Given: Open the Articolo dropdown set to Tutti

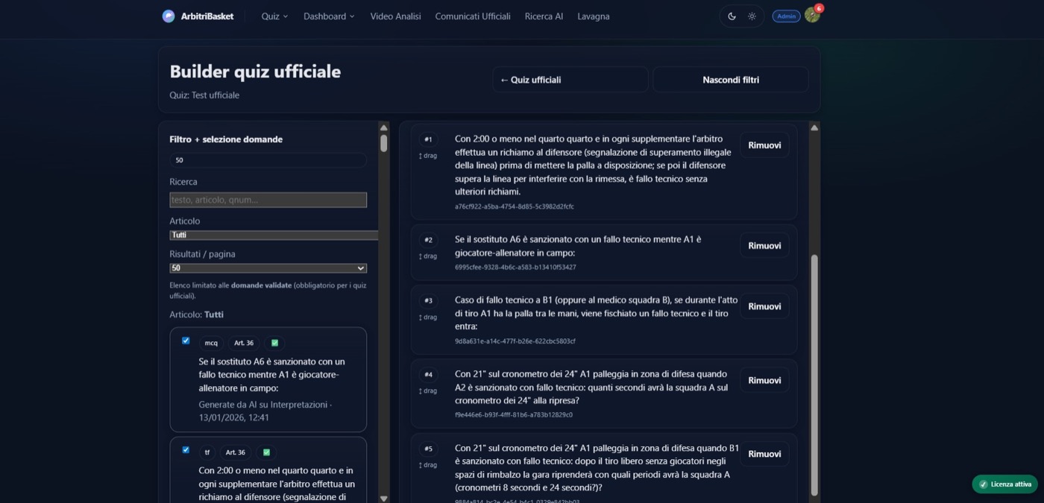Looking at the screenshot, I should click(274, 235).
